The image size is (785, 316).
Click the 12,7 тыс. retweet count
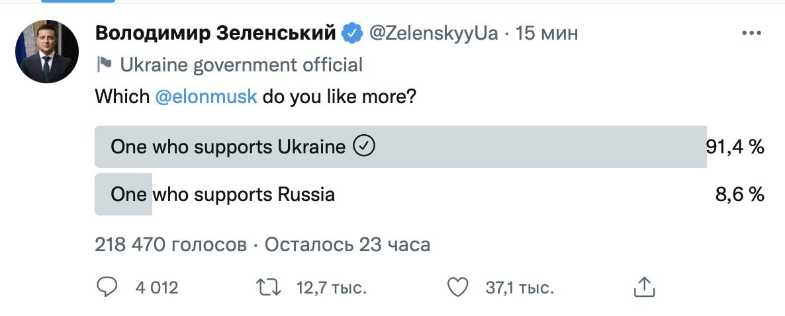coord(332,288)
